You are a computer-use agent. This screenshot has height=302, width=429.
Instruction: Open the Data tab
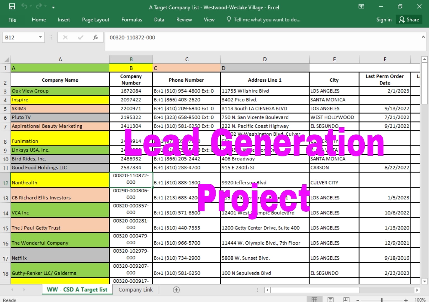[159, 20]
